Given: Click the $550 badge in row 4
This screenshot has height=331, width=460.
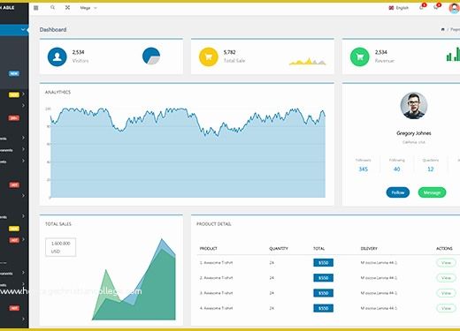Looking at the screenshot, I should 324,308.
